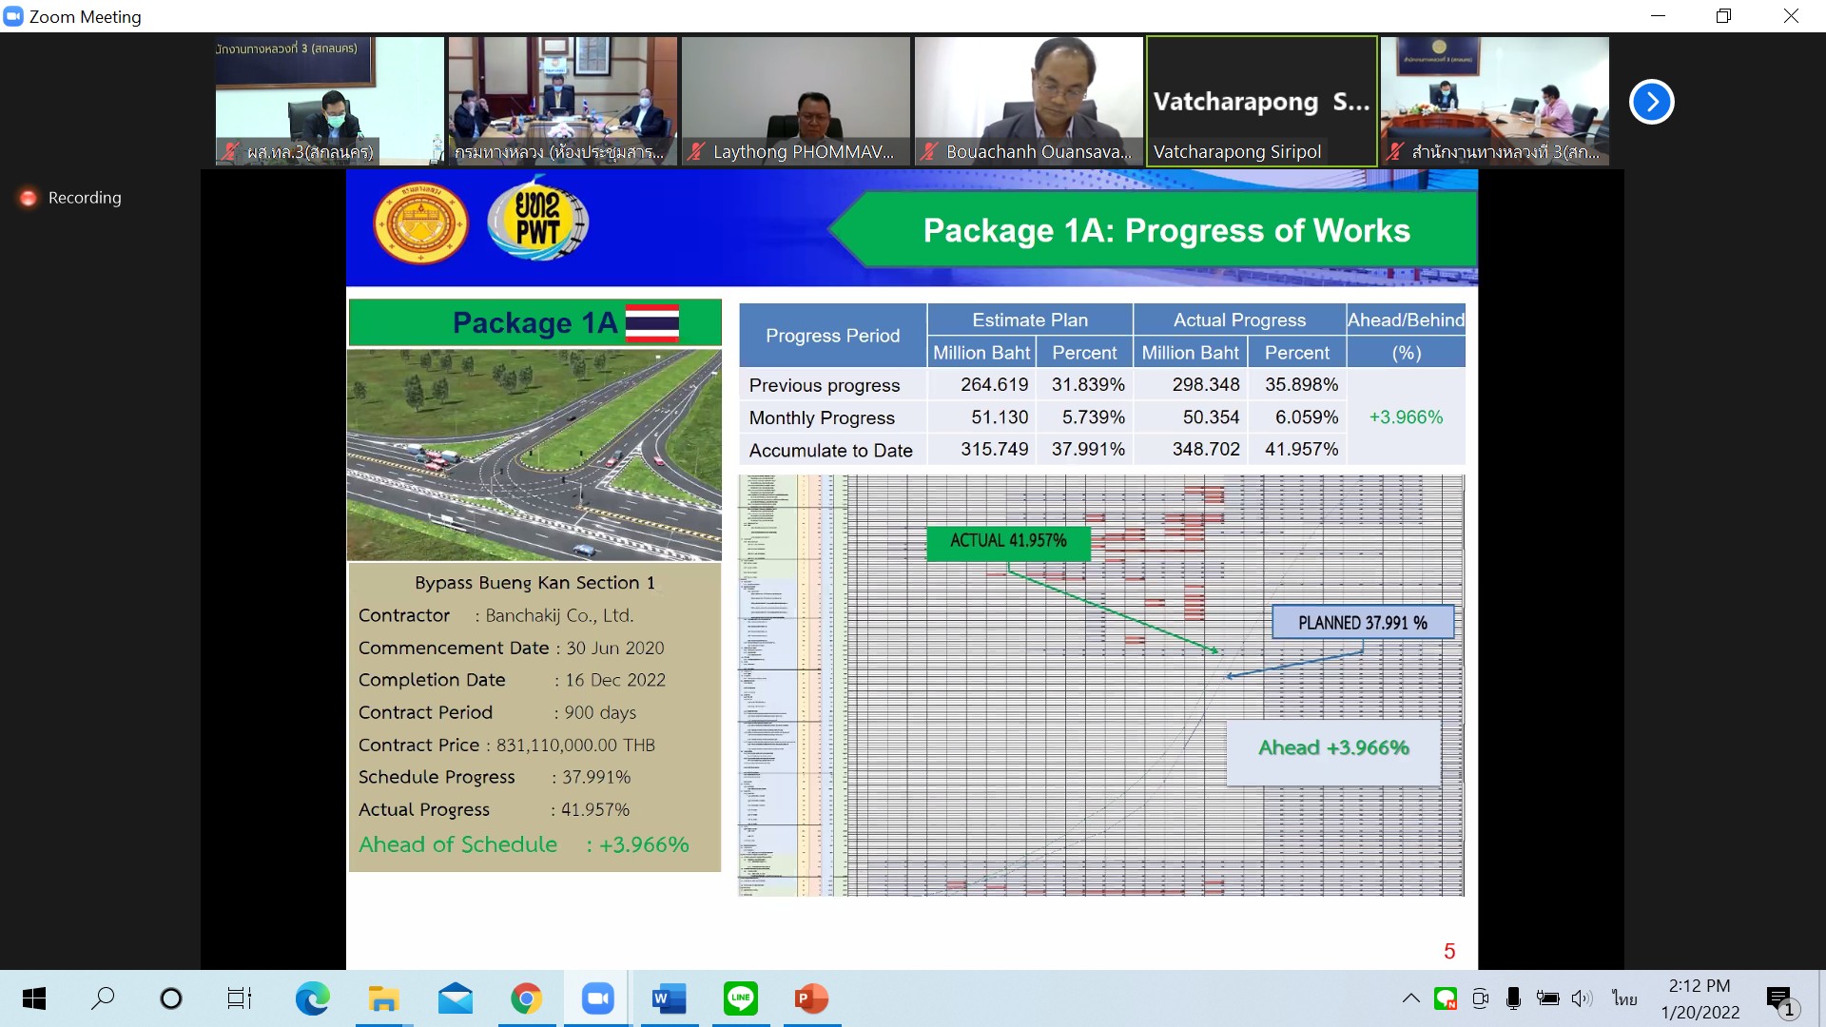1826x1027 pixels.
Task: Select Vatcharapong Siripol video tile
Action: click(1261, 101)
